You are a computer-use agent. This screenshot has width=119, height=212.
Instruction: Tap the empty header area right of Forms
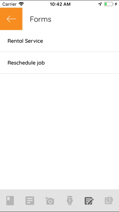pos(85,19)
